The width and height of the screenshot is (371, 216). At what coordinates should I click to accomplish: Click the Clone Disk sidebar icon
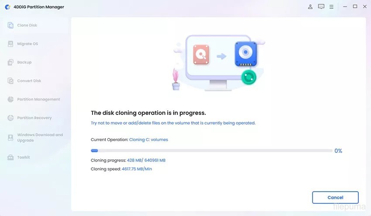point(10,25)
